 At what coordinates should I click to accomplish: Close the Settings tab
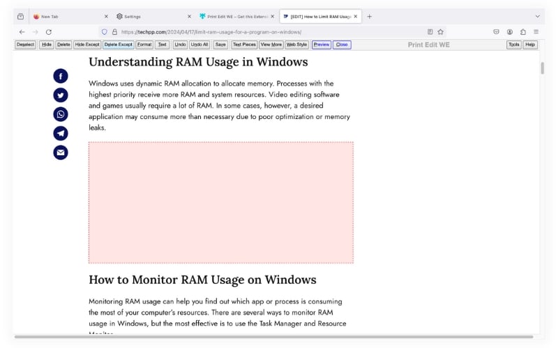189,16
